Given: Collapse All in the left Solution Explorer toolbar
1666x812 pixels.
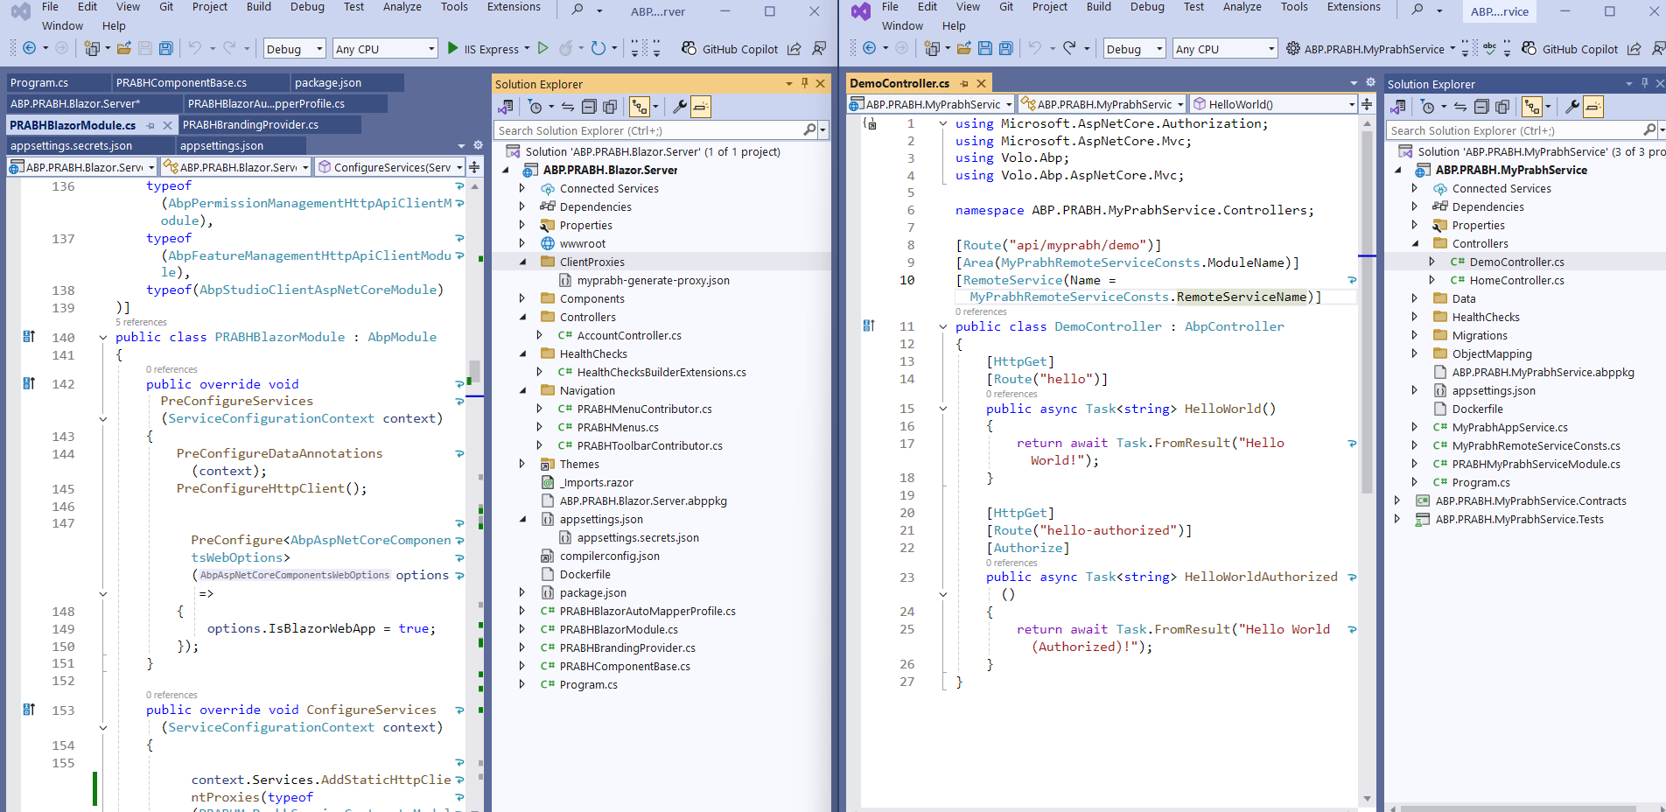Looking at the screenshot, I should (x=589, y=107).
